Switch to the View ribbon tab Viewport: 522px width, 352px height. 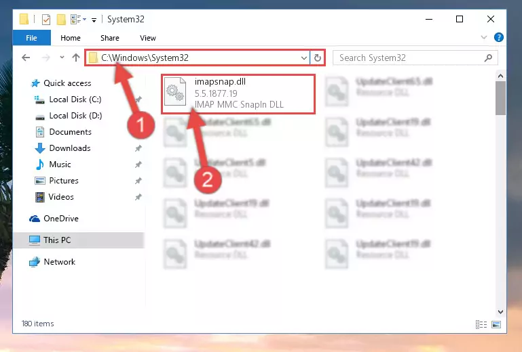pos(148,38)
